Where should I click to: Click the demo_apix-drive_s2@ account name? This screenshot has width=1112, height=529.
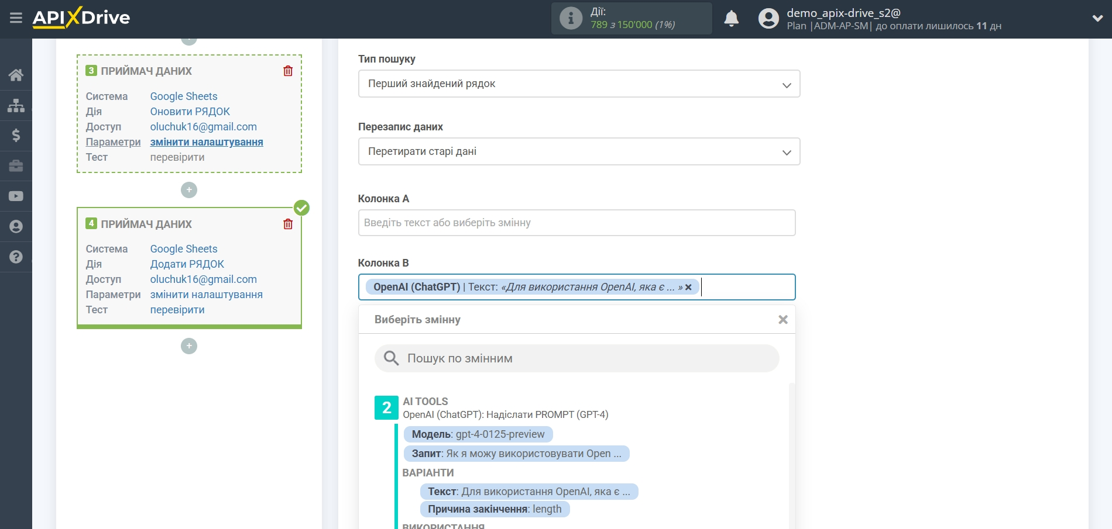pyautogui.click(x=843, y=13)
